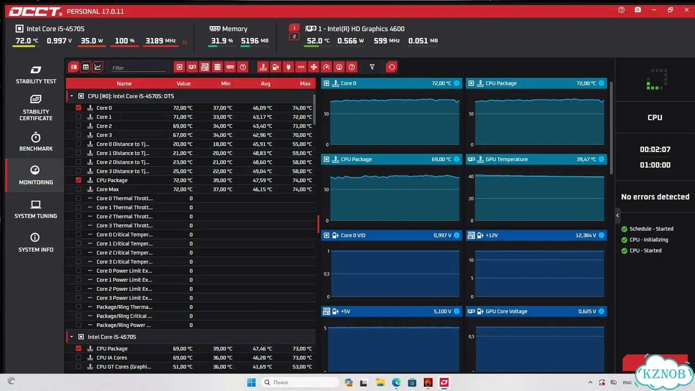Collapse the CPU [#0] DTS sensor group
Viewport: 695px width, 391px height.
tap(71, 96)
